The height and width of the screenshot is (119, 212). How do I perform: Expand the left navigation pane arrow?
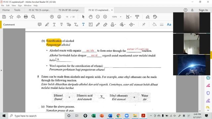[x=1, y=70]
